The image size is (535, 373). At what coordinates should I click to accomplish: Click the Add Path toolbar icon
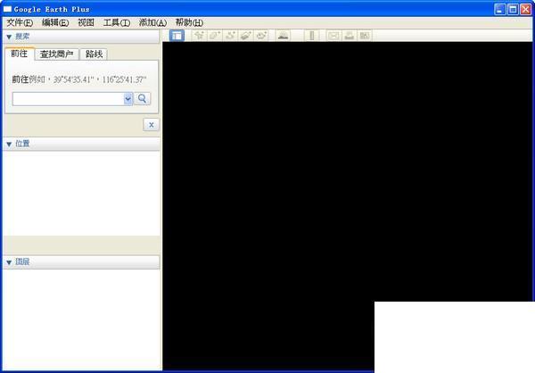pyautogui.click(x=230, y=36)
